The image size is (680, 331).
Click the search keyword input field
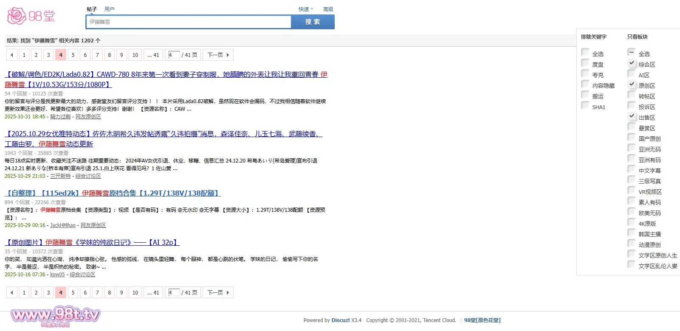click(189, 22)
